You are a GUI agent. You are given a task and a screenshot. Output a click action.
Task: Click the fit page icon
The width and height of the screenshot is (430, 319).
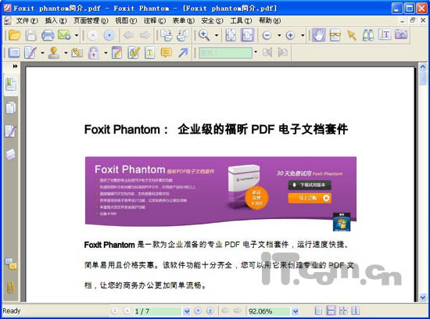coord(231,35)
